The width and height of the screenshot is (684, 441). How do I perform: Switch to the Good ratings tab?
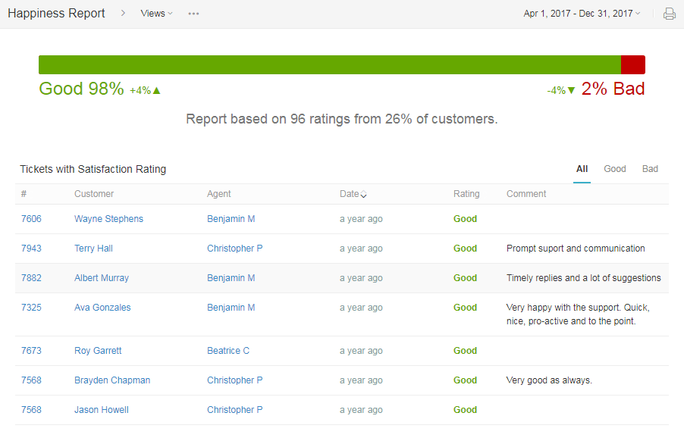615,169
